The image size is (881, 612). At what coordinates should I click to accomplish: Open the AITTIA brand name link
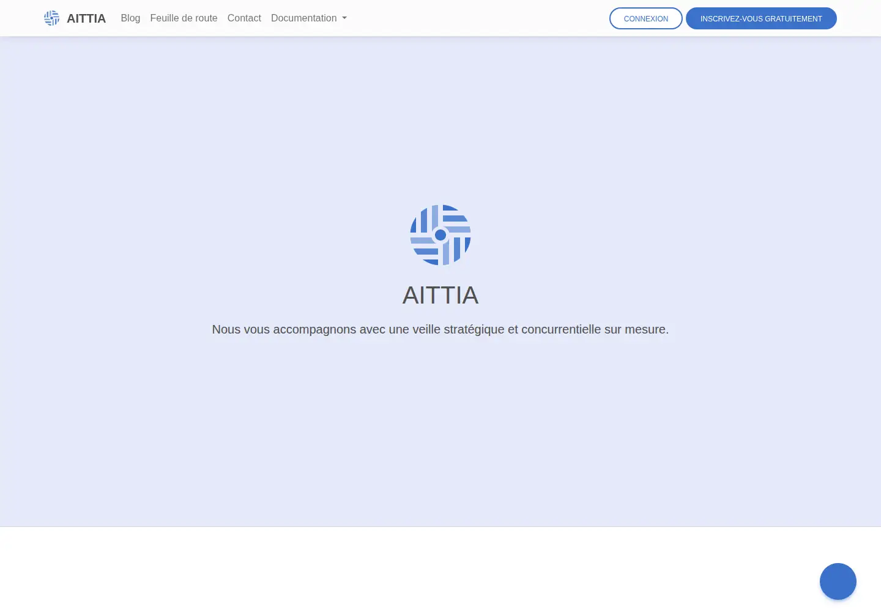(x=86, y=18)
